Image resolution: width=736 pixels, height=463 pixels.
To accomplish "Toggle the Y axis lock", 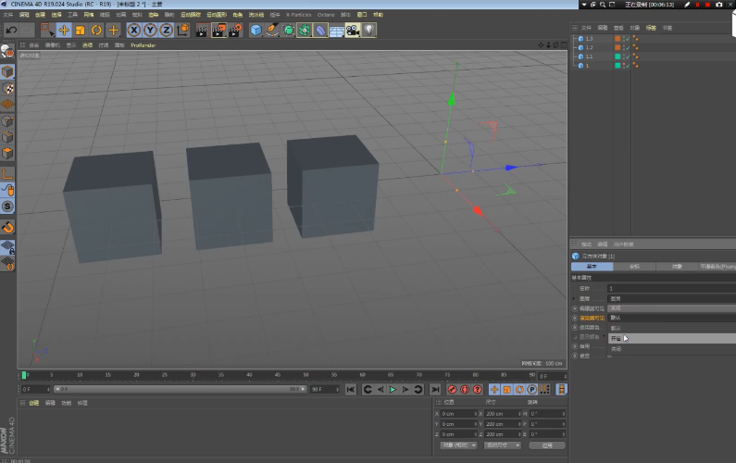I will pyautogui.click(x=150, y=30).
